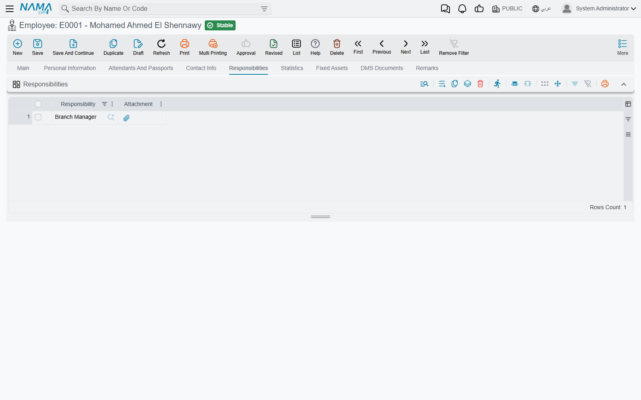641x400 pixels.
Task: Duplicate the employee record
Action: point(113,47)
